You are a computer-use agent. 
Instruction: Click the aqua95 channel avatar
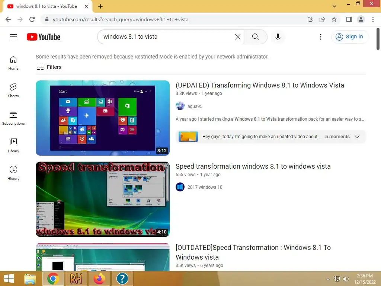tap(180, 106)
